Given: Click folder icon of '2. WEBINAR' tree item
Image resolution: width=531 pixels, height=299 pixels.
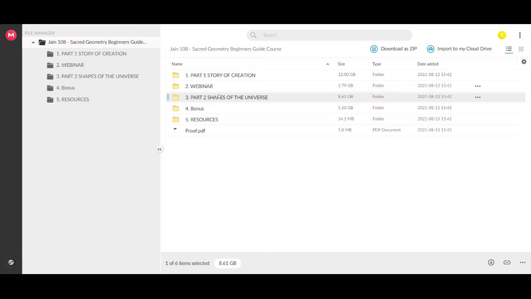Looking at the screenshot, I should coord(50,65).
